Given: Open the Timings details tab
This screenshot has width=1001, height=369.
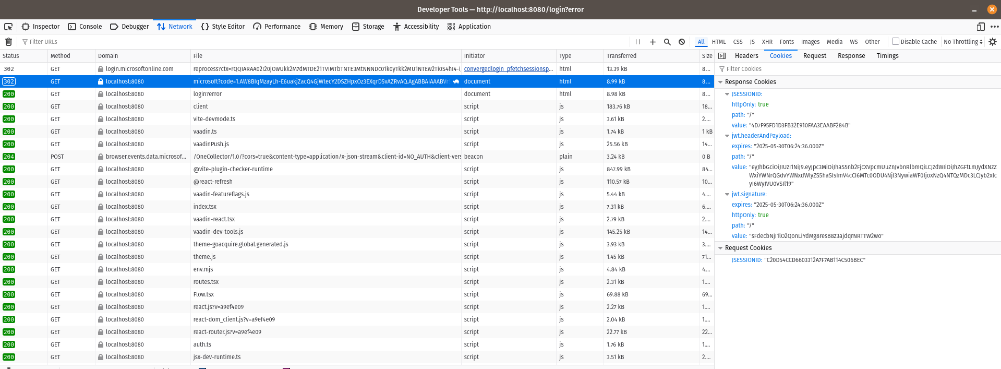Looking at the screenshot, I should coord(887,56).
